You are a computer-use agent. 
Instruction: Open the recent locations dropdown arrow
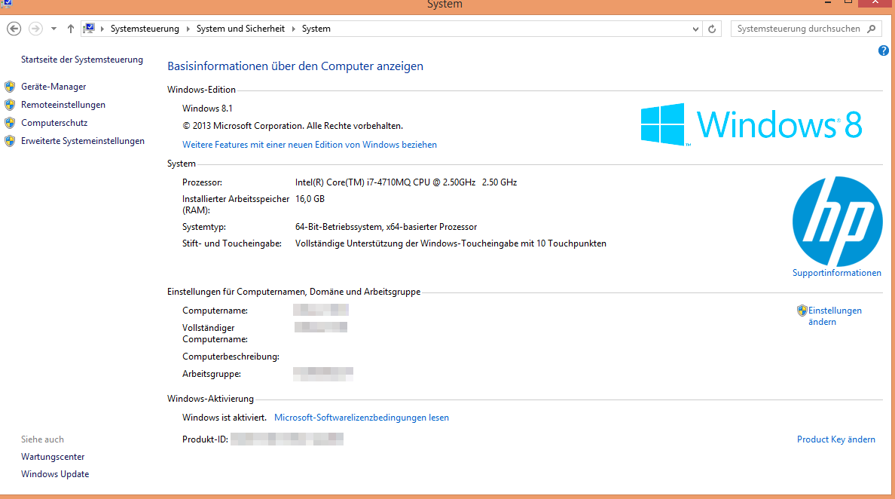pos(53,29)
